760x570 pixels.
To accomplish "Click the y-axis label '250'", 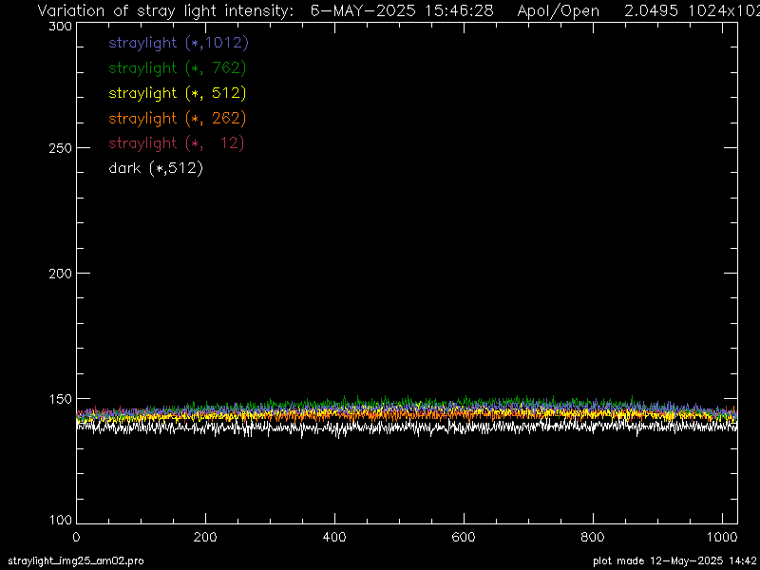I will point(61,148).
